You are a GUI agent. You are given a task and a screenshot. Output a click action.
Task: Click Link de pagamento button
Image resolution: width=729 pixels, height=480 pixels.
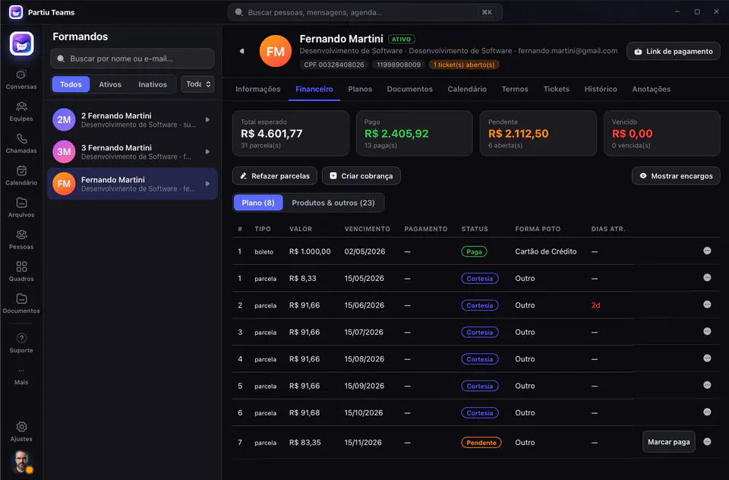click(674, 51)
